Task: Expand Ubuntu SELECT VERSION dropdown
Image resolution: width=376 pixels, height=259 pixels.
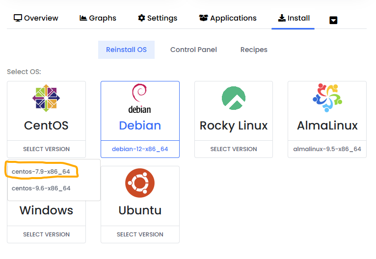Action: click(x=140, y=234)
